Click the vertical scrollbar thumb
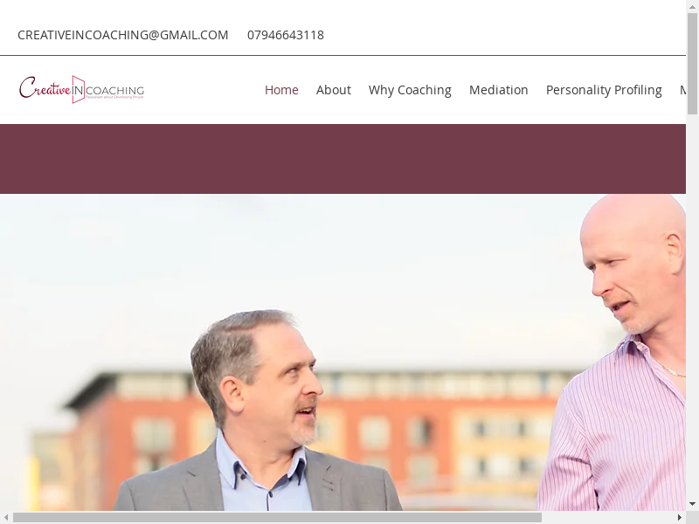The width and height of the screenshot is (699, 524). pos(692,63)
